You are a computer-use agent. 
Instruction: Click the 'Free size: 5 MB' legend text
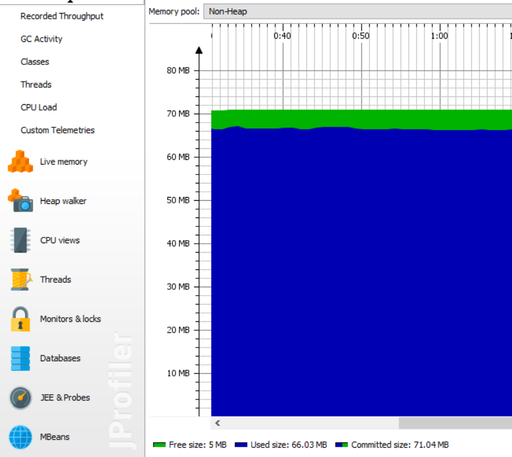pyautogui.click(x=197, y=445)
